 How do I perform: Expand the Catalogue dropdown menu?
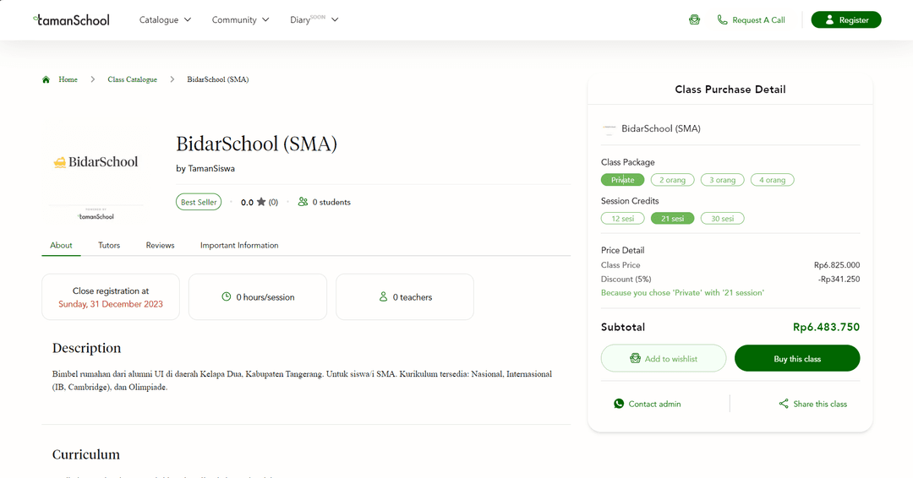click(x=165, y=19)
